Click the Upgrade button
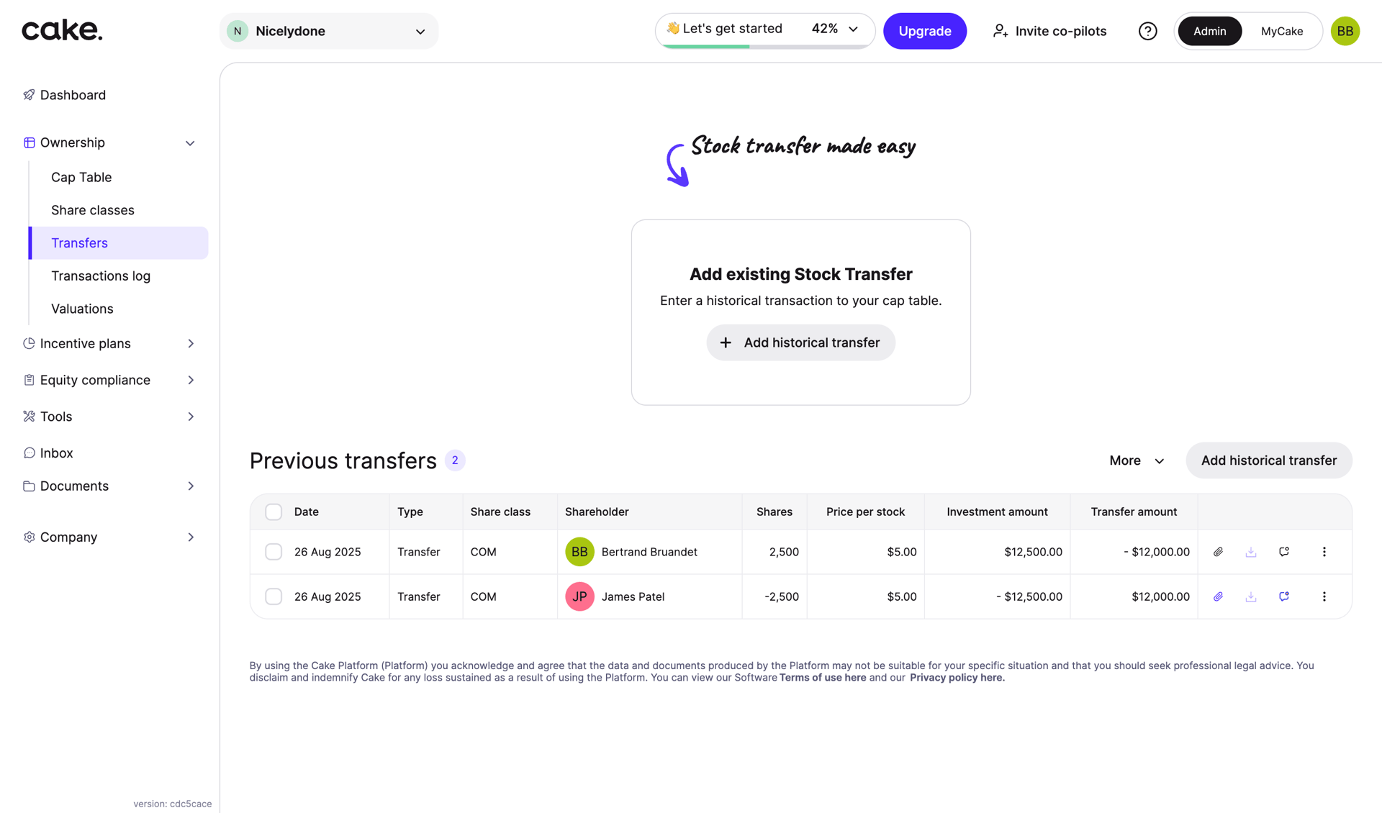This screenshot has width=1382, height=813. coord(924,31)
